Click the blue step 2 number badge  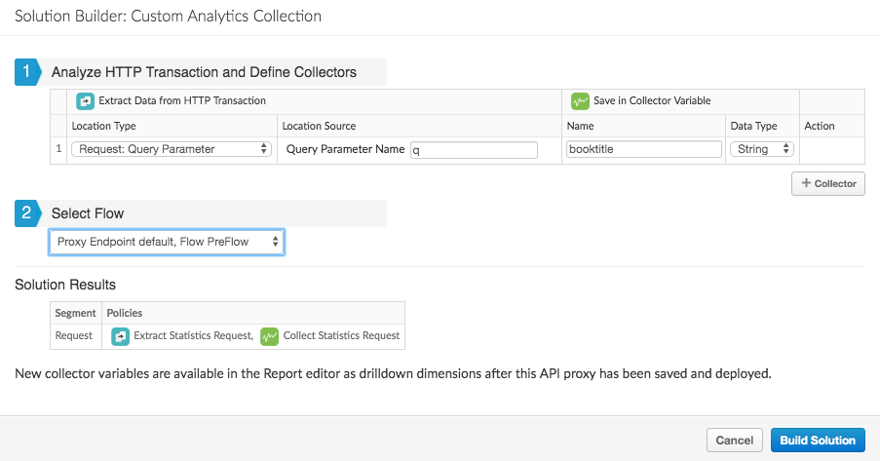pos(26,213)
